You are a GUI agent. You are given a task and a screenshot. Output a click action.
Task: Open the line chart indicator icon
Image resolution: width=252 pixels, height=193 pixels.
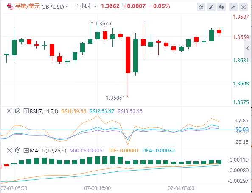click(x=201, y=7)
